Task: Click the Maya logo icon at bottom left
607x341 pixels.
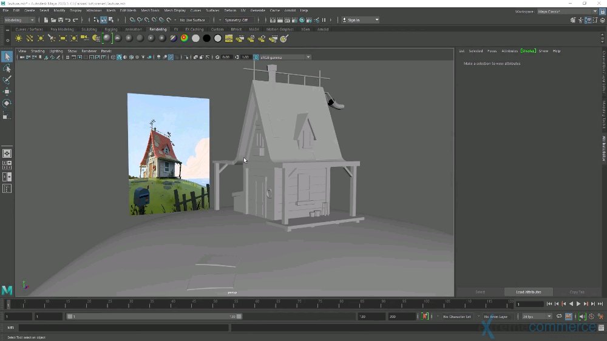Action: (x=7, y=290)
